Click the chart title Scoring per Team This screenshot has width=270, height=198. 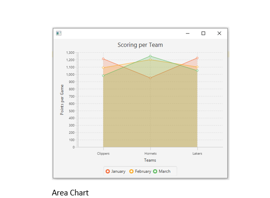(x=140, y=45)
